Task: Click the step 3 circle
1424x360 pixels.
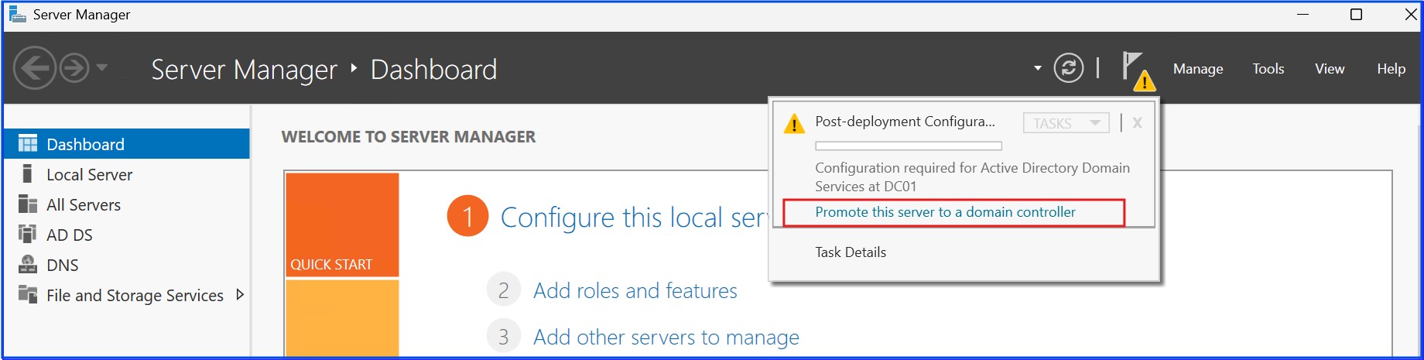Action: (504, 337)
